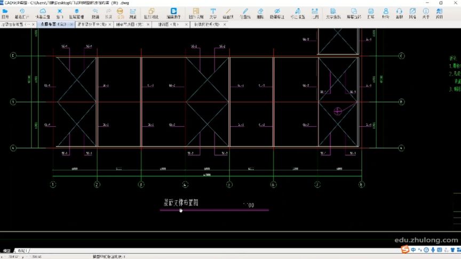Viewport: 461px width, 259px height.
Task: Open a drawing with the folder icon
Action: pyautogui.click(x=5, y=13)
